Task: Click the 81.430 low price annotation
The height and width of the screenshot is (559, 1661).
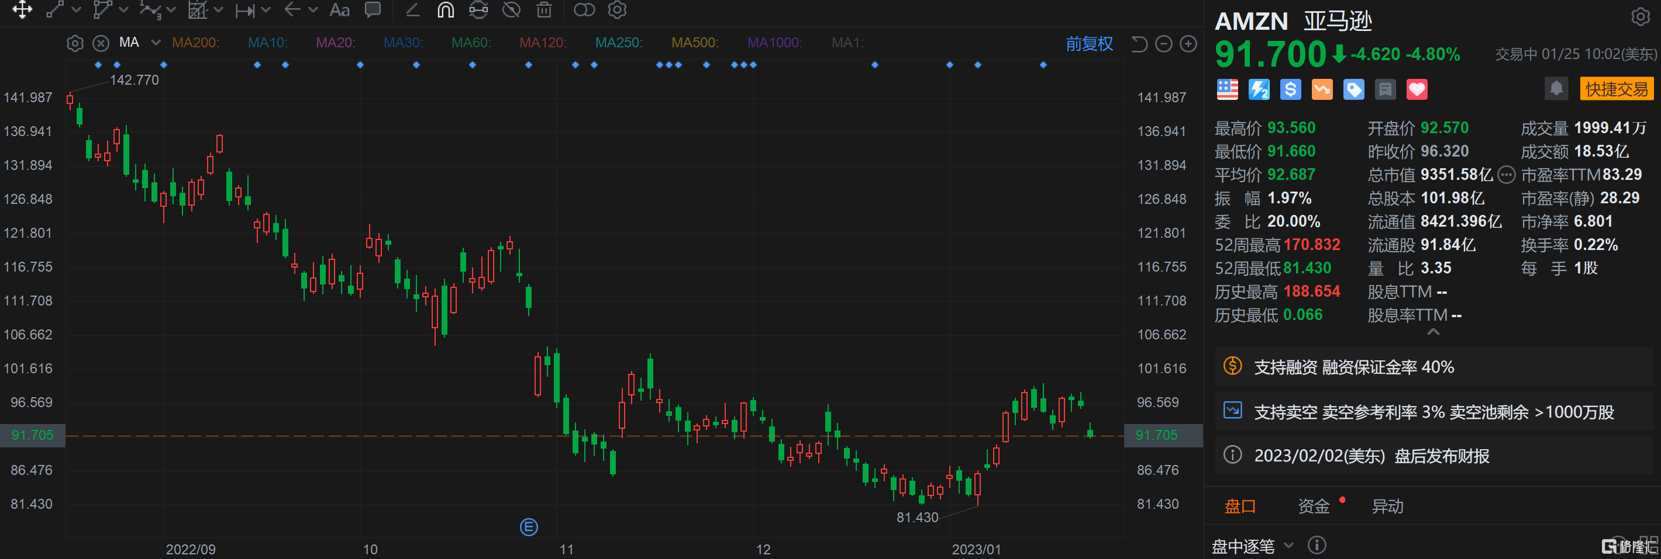Action: (917, 517)
